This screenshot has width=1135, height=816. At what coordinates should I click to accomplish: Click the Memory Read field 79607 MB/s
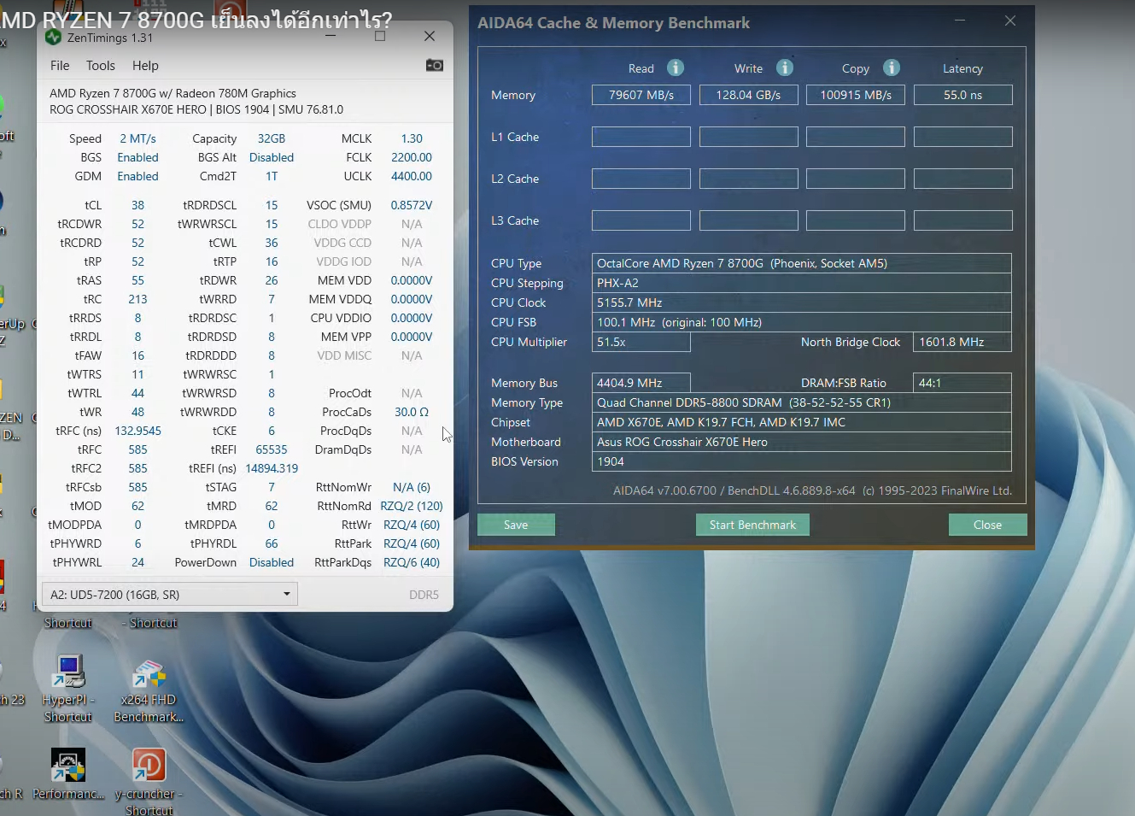(x=641, y=95)
